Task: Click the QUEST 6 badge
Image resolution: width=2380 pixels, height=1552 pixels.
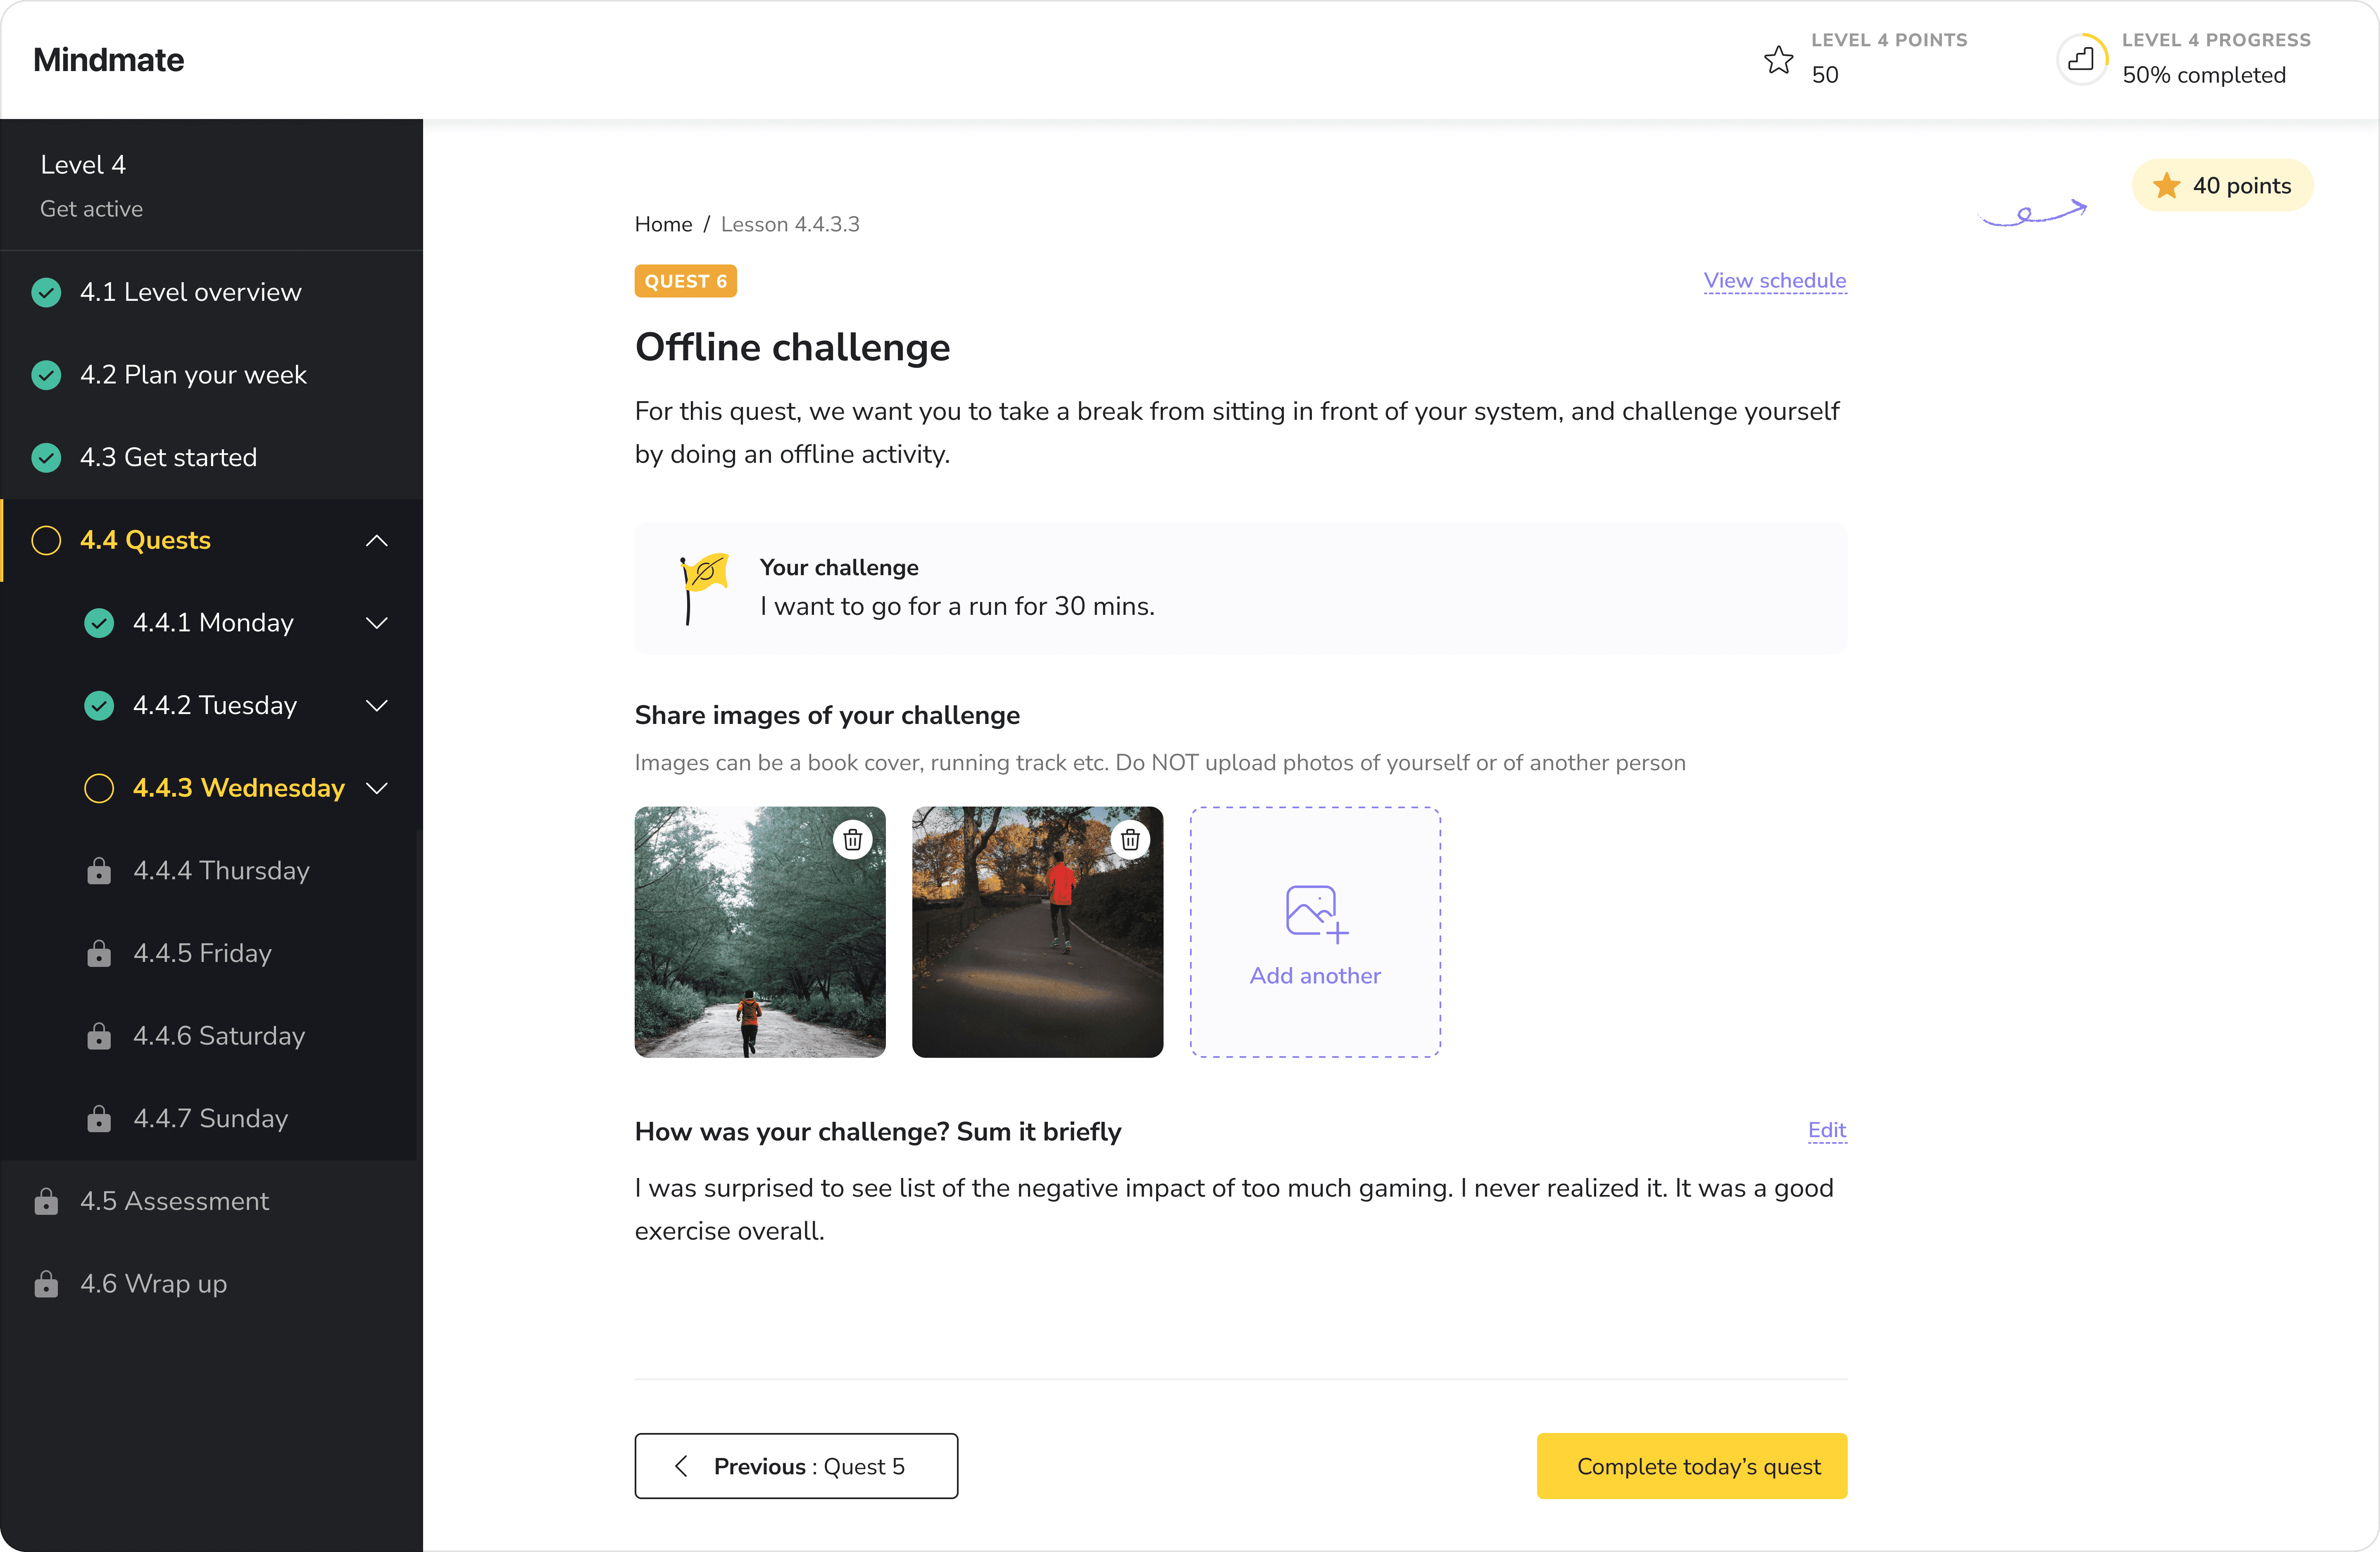Action: tap(686, 281)
